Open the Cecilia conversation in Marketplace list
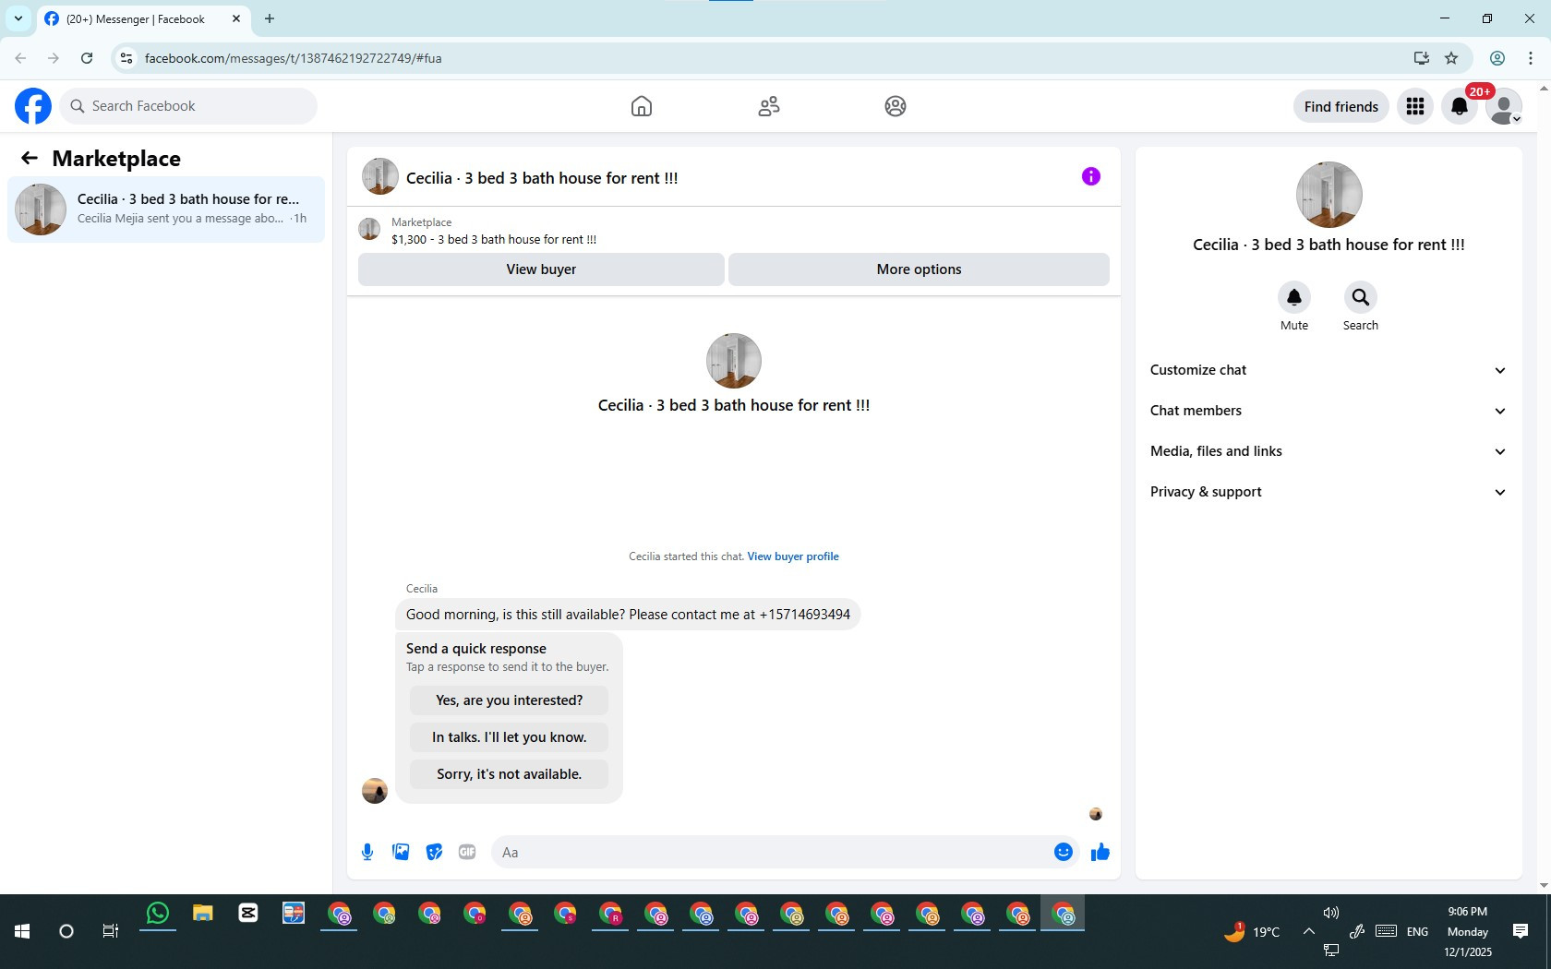 coord(166,209)
